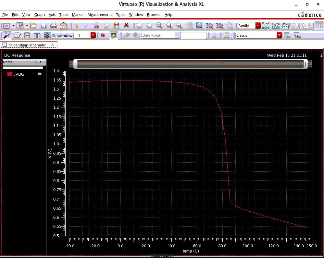Open the Edit menu
Viewport: 324px width, 259px height.
pyautogui.click(x=15, y=15)
